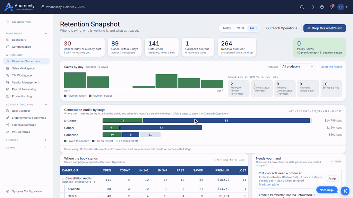Open the Untouched 141 card

tap(162, 47)
